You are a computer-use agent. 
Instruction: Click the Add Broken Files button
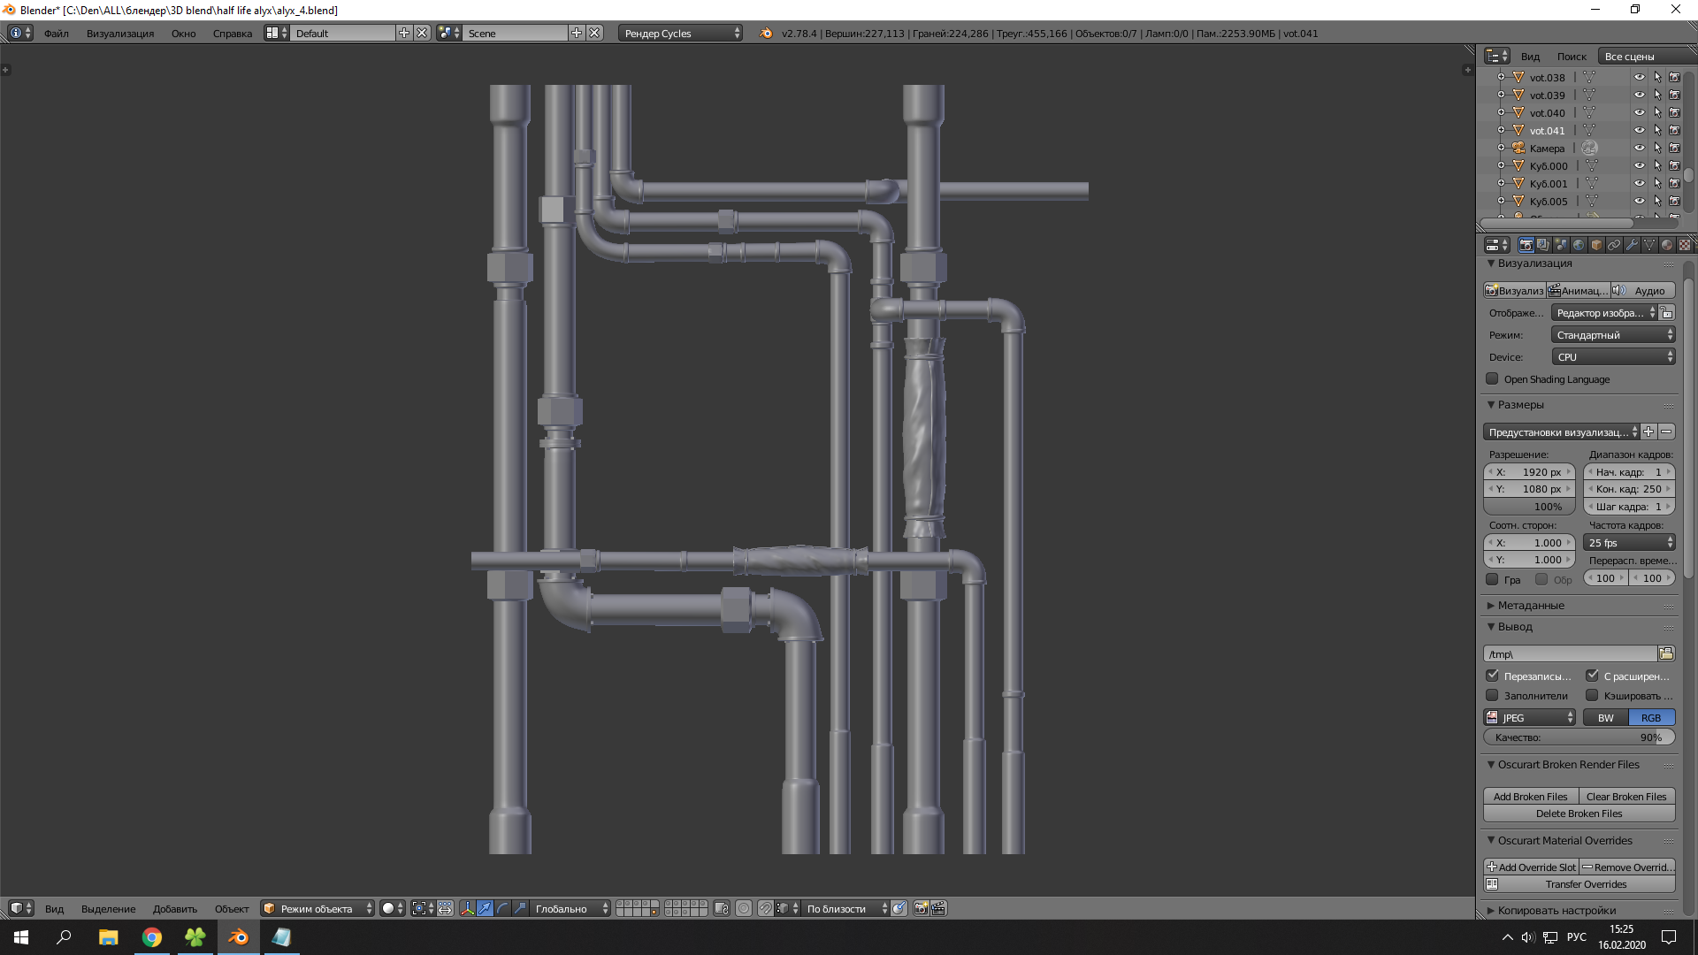pyautogui.click(x=1530, y=797)
